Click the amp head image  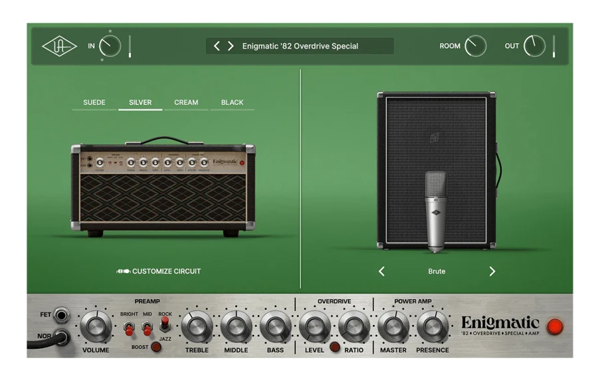coord(163,187)
